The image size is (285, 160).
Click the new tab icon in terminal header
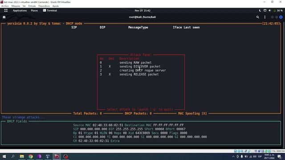tap(4, 17)
